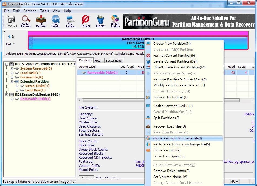Launch File Recovery from toolbar
Viewport: 257px width, 186px height.
41,22
